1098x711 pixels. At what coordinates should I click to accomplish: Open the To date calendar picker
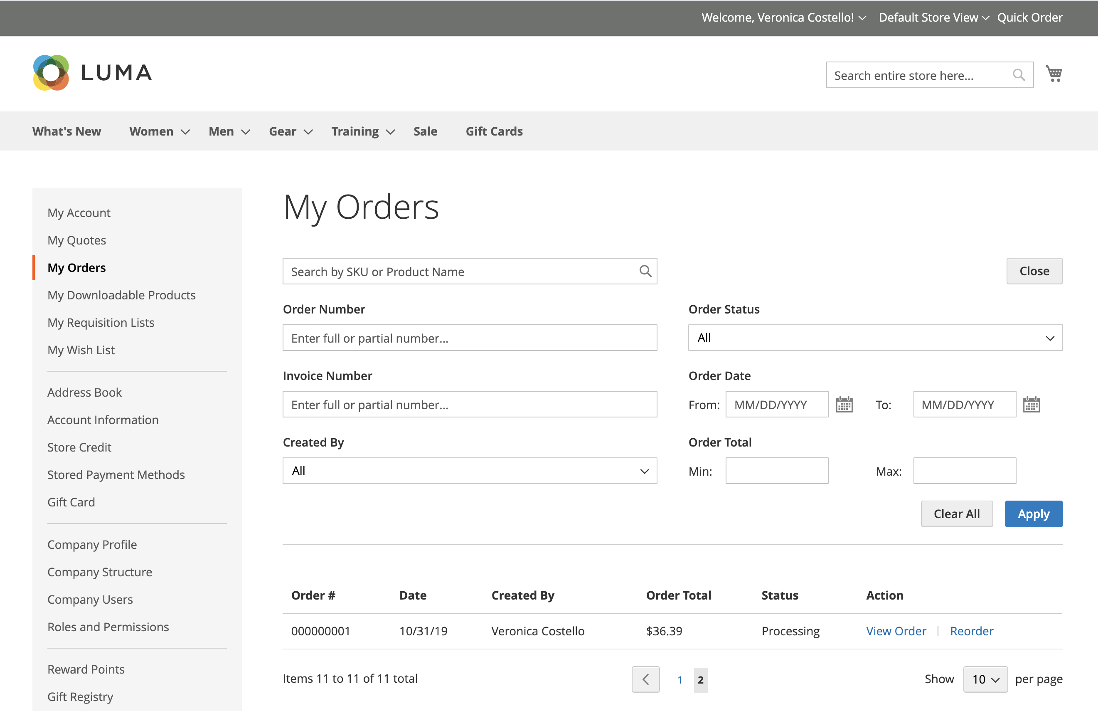[1031, 405]
